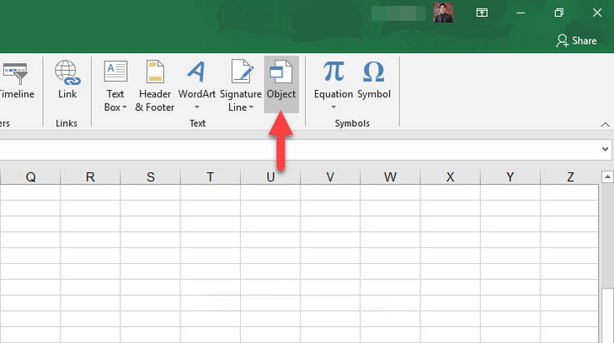Select column V header

click(x=330, y=177)
